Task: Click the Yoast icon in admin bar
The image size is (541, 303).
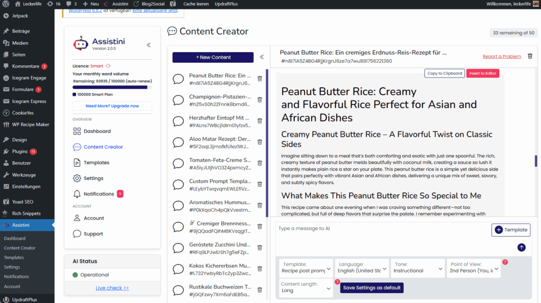Action: 173,4
